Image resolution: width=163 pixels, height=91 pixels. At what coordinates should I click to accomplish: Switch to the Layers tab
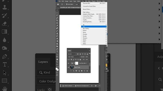point(69,51)
